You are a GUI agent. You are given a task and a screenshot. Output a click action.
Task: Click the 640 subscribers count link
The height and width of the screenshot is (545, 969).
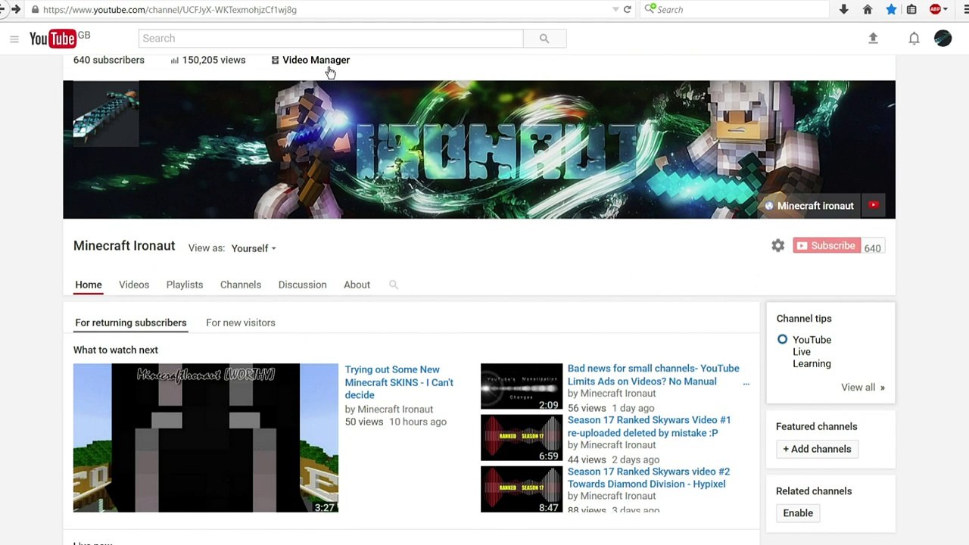pyautogui.click(x=109, y=60)
